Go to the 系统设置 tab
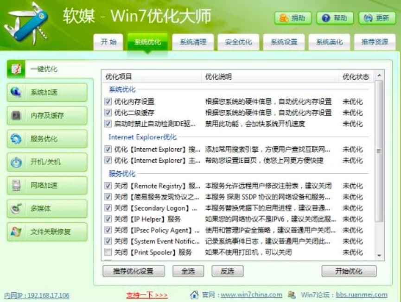The width and height of the screenshot is (401, 302). click(x=284, y=42)
